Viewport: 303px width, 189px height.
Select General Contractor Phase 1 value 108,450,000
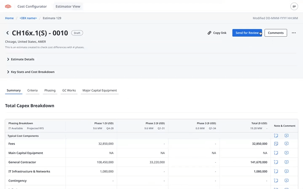point(105,162)
